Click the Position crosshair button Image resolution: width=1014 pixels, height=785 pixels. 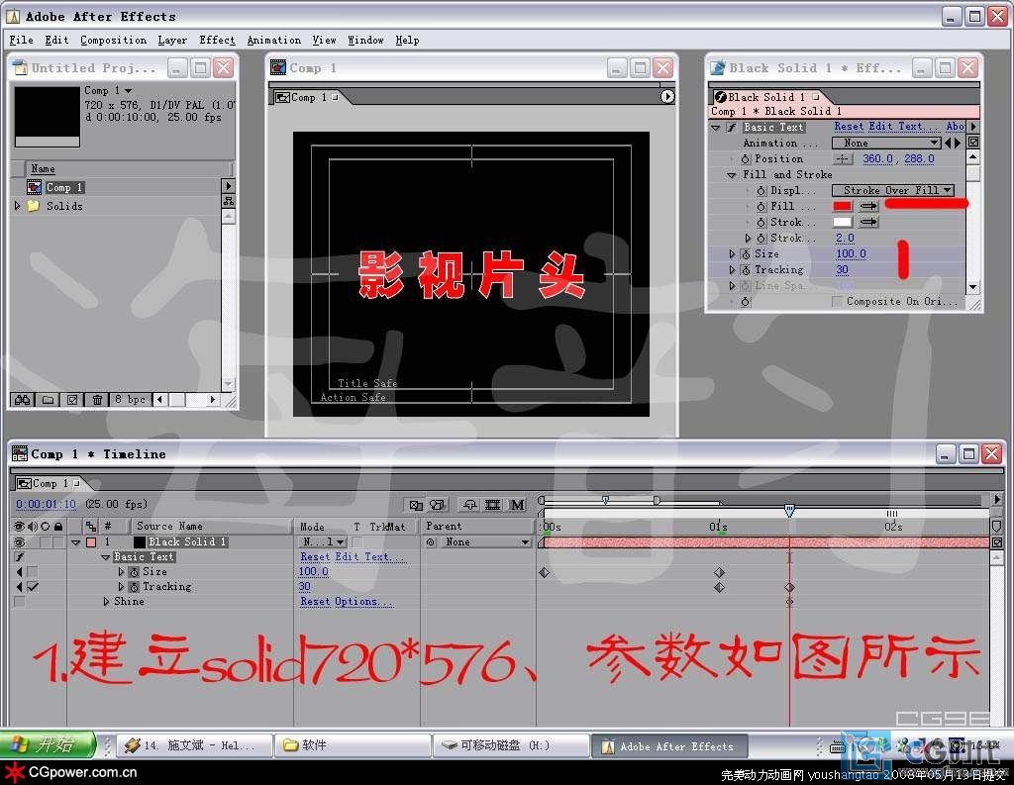[x=842, y=158]
